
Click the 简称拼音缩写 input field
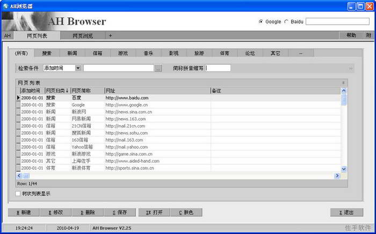218,68
